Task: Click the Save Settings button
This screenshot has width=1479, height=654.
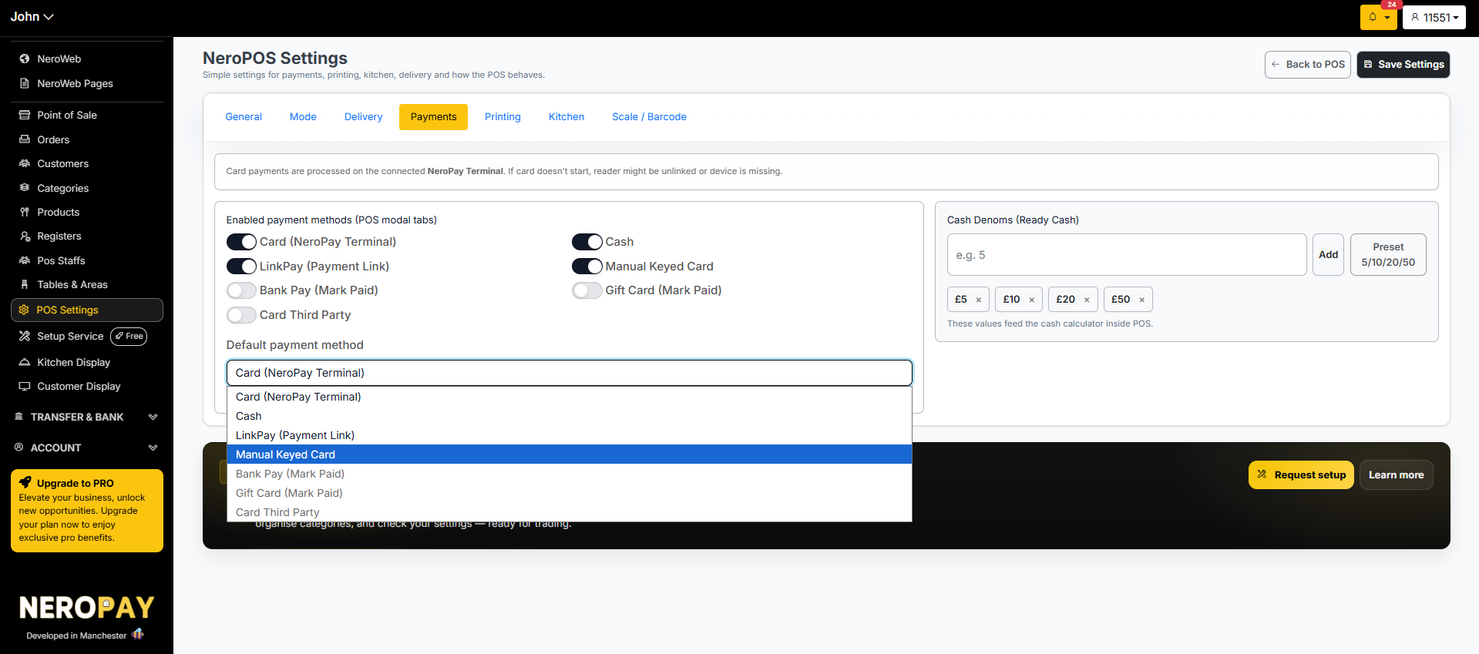Action: click(1403, 65)
